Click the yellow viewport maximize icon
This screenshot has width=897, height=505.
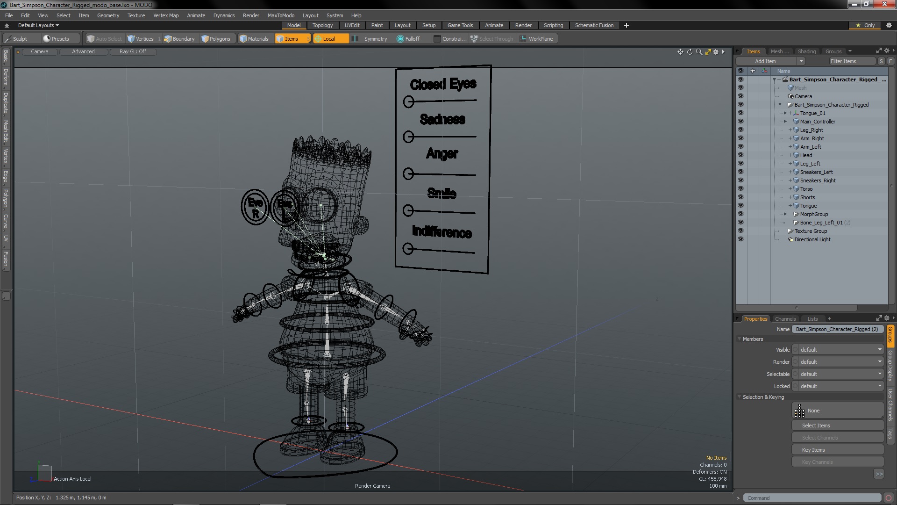coord(708,52)
